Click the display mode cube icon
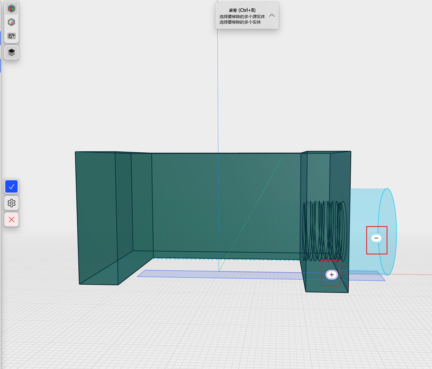432x369 pixels. coord(12,36)
